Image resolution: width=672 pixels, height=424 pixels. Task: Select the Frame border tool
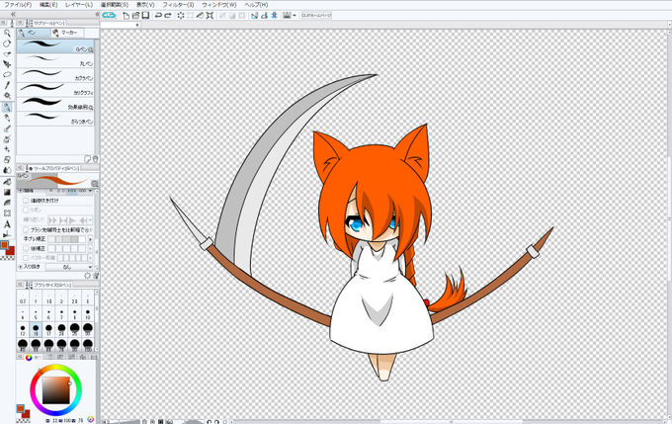[x=7, y=213]
